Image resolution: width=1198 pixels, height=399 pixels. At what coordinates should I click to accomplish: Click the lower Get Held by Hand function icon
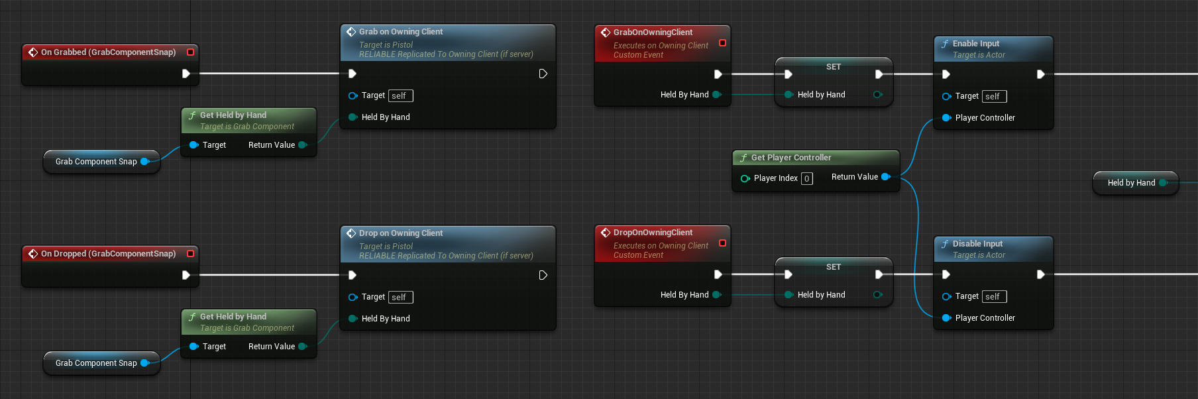click(x=192, y=316)
